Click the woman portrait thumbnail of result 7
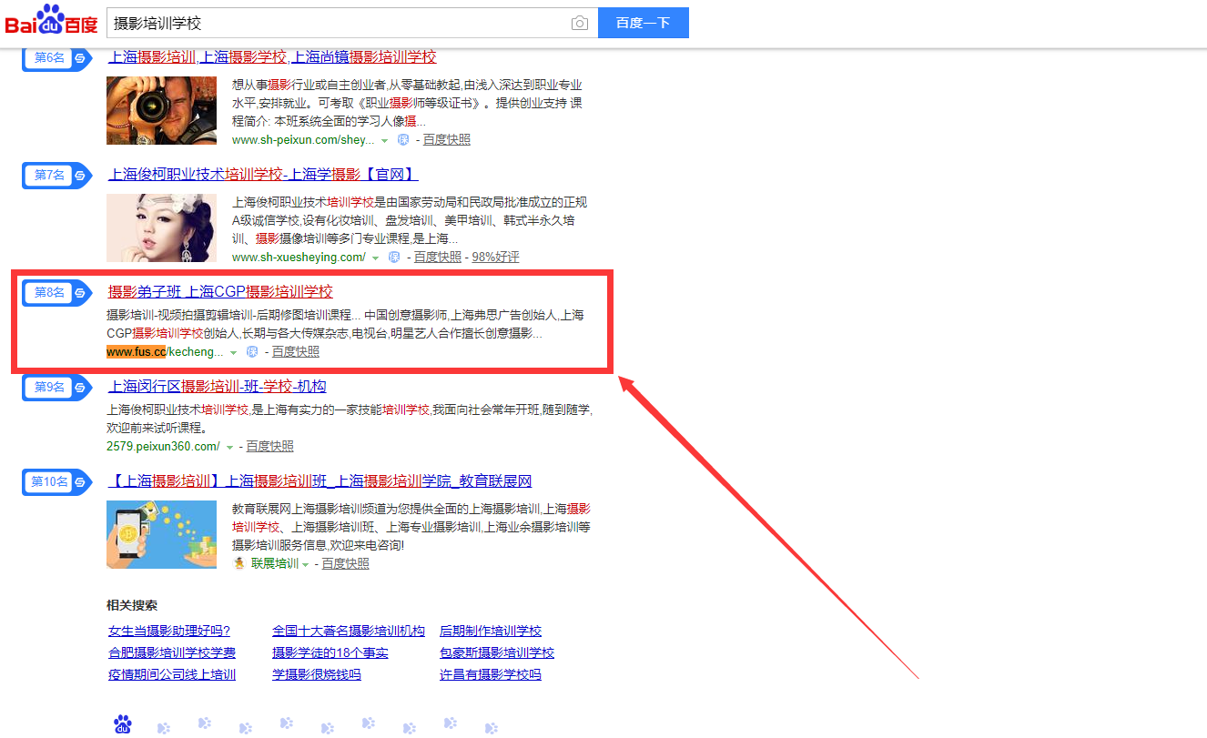The height and width of the screenshot is (738, 1207). click(161, 228)
